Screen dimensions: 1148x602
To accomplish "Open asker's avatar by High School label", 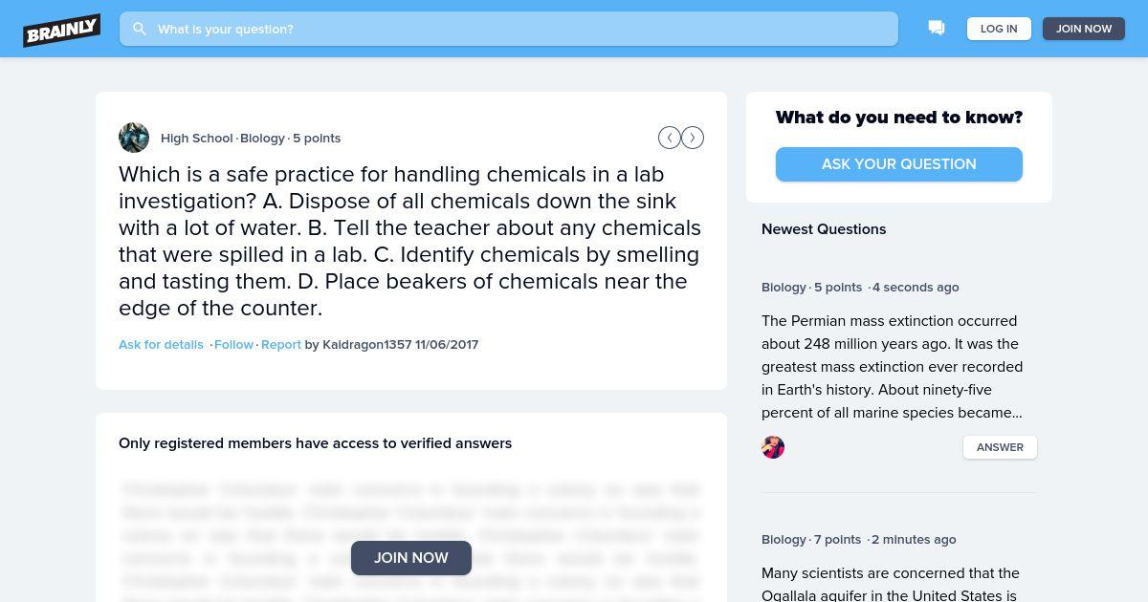I will click(134, 138).
